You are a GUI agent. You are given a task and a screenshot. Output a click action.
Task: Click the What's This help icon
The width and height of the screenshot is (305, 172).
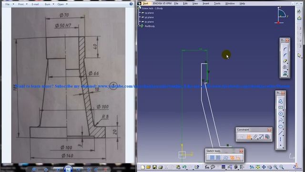(x=197, y=167)
